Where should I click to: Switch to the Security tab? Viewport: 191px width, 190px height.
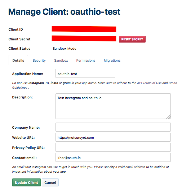tap(39, 61)
